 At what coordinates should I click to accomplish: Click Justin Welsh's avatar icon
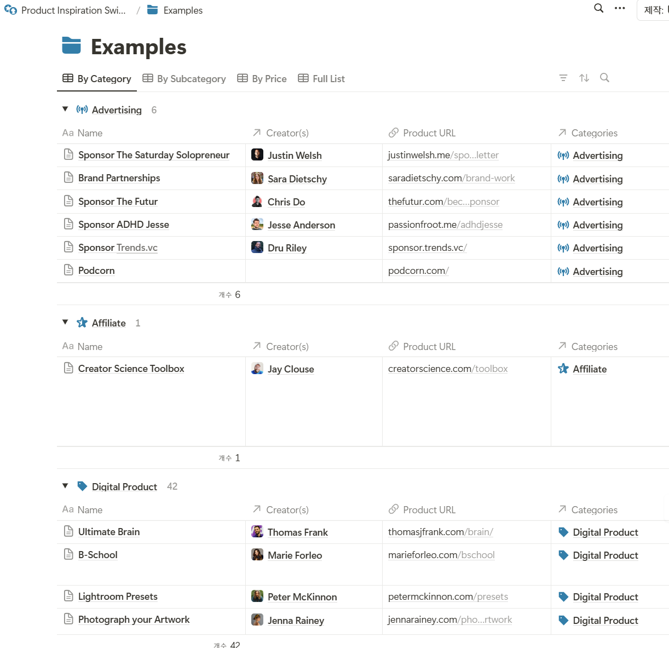point(257,155)
